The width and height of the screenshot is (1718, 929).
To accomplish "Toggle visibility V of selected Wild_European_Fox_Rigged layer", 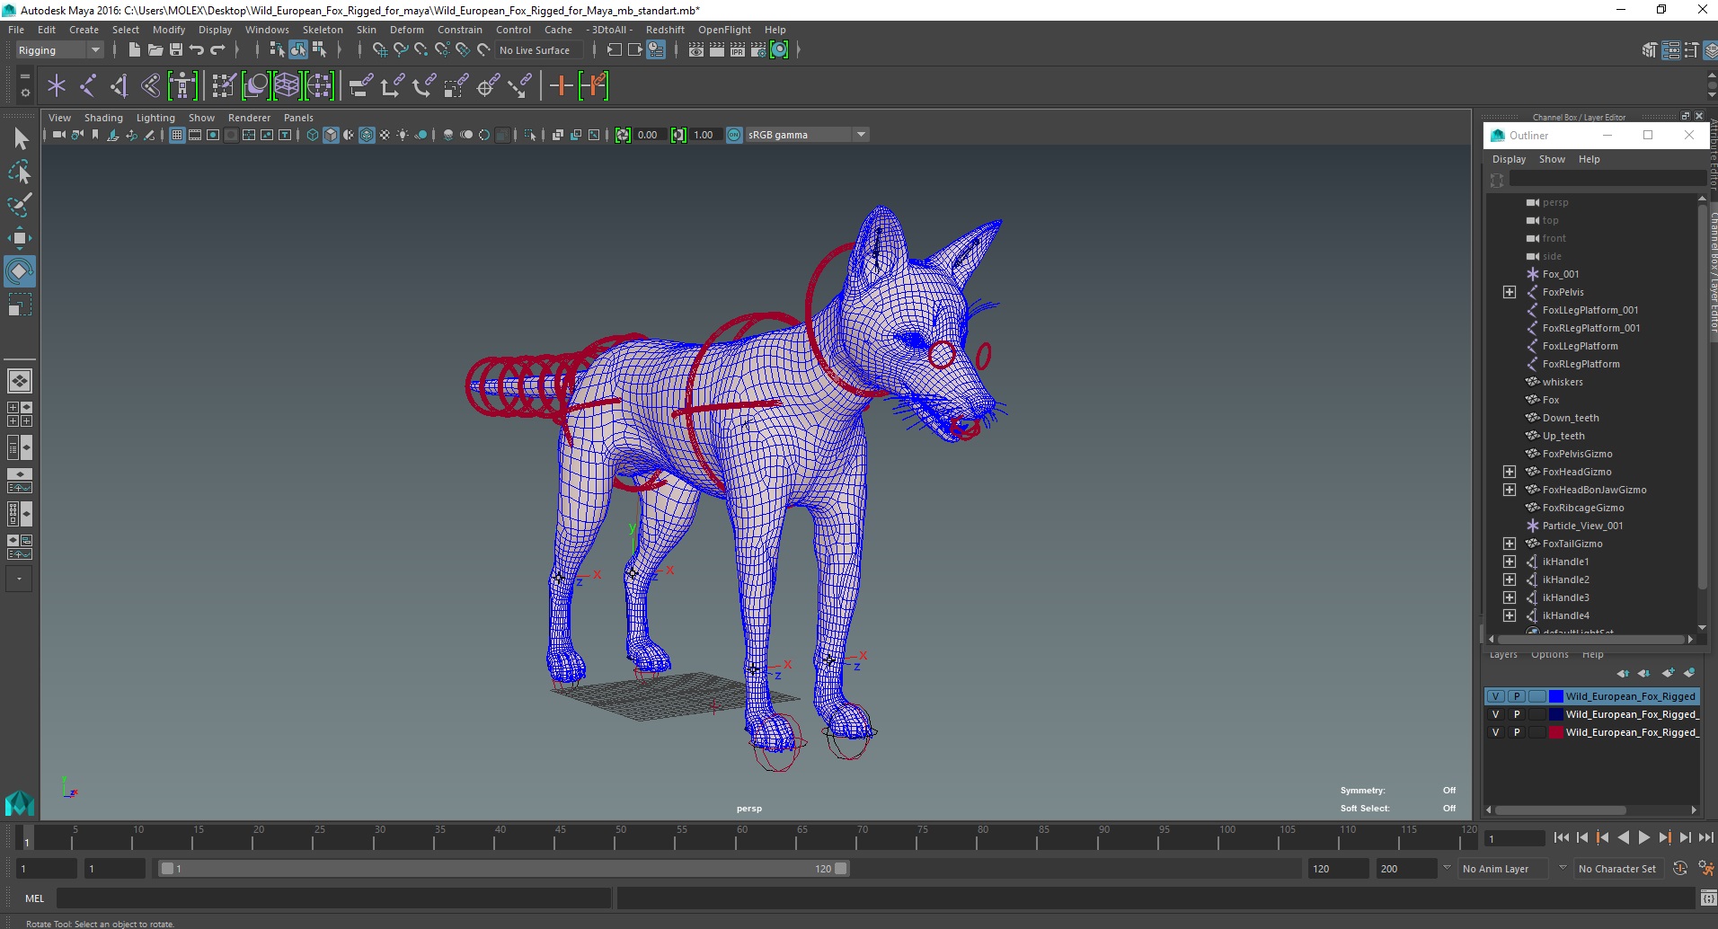I will pyautogui.click(x=1495, y=696).
